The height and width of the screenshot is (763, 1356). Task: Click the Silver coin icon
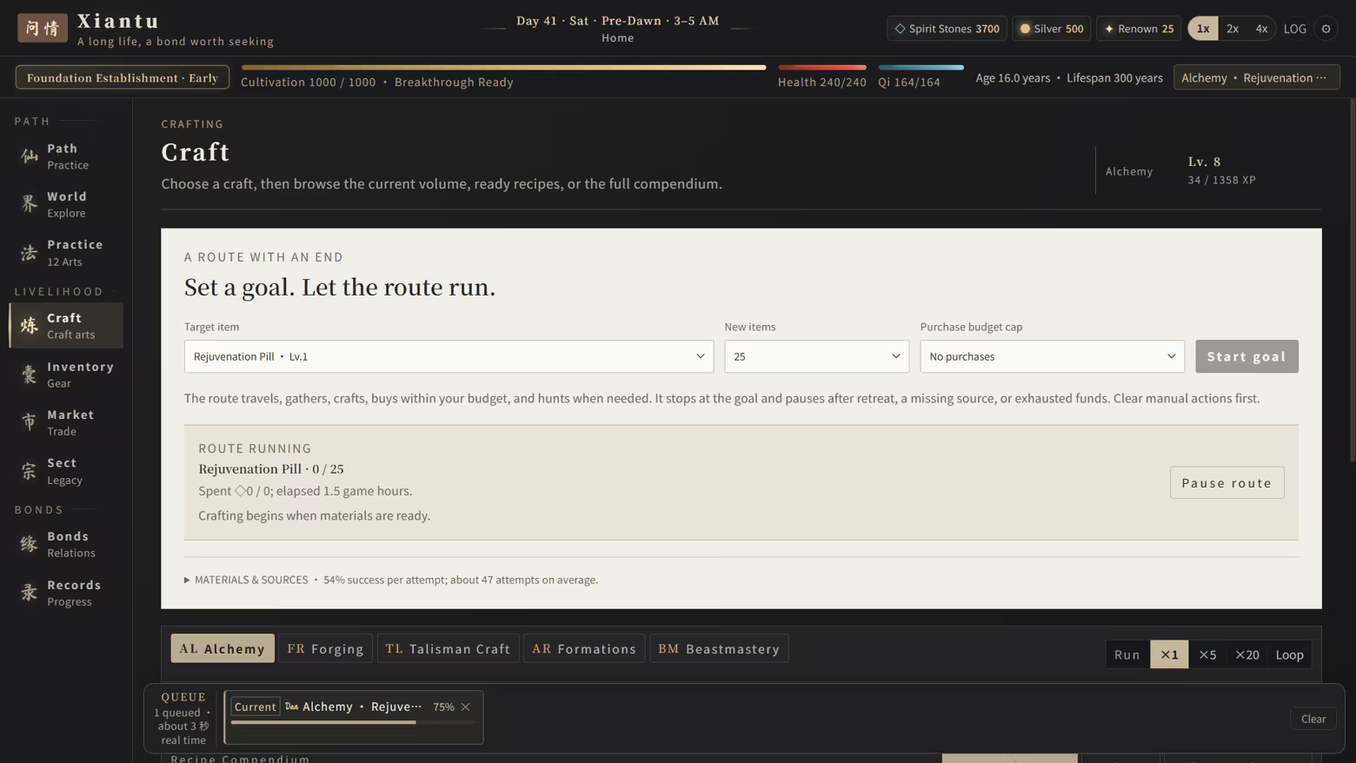tap(1025, 29)
